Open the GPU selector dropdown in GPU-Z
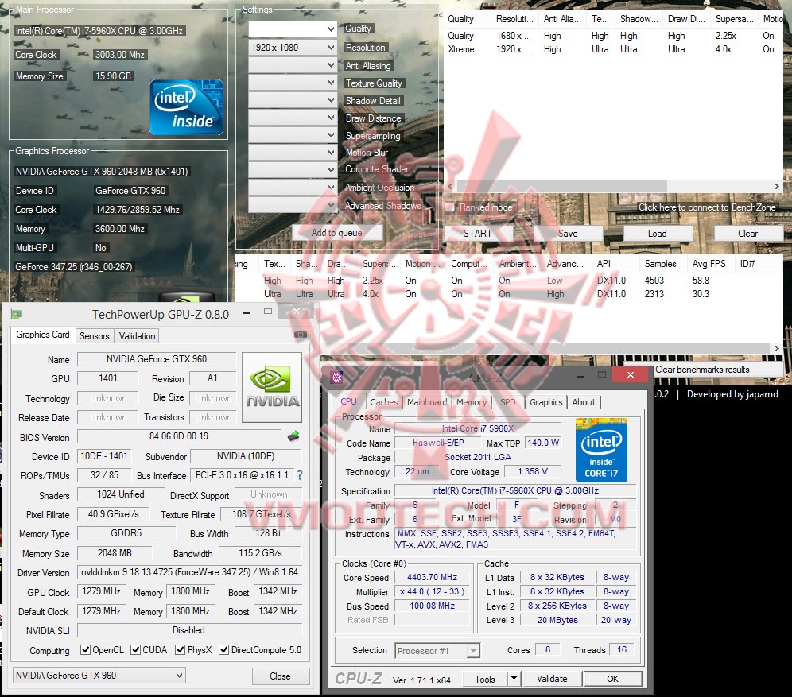 coord(99,676)
